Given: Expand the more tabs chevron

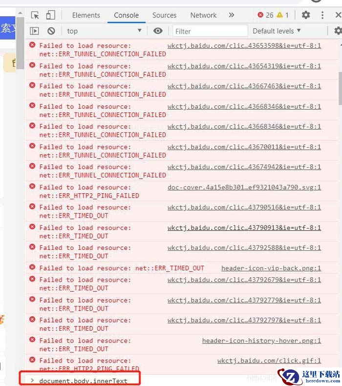Looking at the screenshot, I should (232, 15).
